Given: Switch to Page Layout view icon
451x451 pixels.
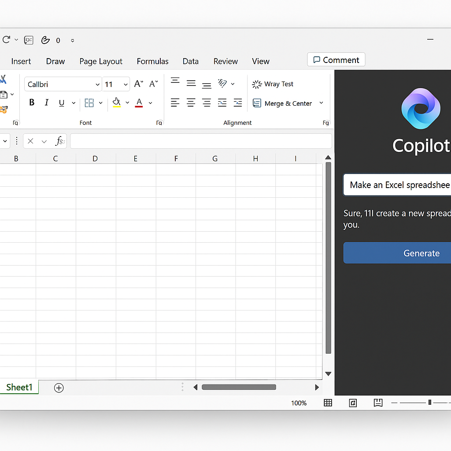Looking at the screenshot, I should tap(353, 403).
